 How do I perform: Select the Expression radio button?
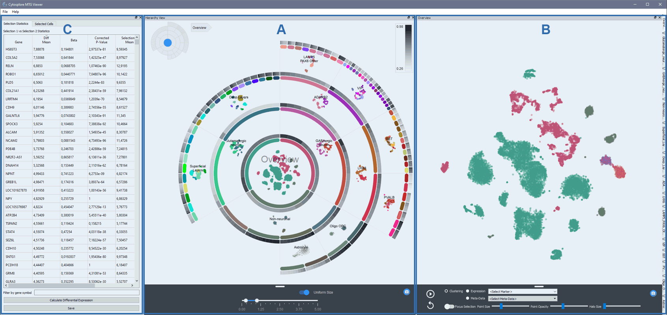click(x=467, y=291)
